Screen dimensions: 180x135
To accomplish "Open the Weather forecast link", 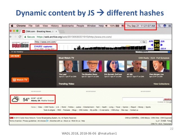I will 47,101.
